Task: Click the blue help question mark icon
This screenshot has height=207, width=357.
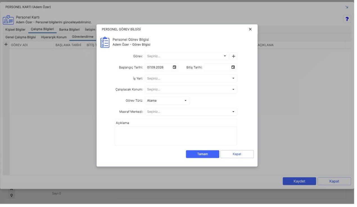Action: click(347, 19)
